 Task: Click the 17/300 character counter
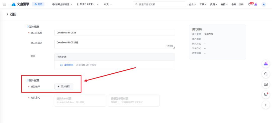(x=170, y=46)
